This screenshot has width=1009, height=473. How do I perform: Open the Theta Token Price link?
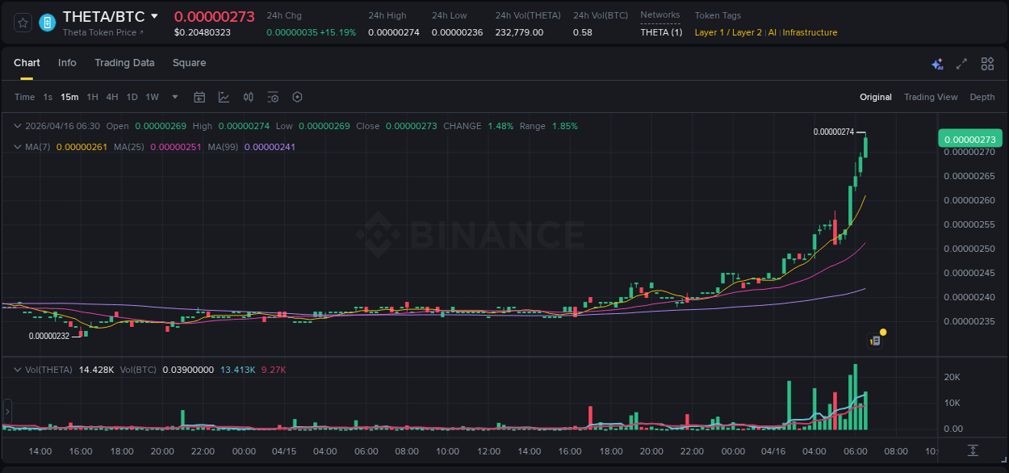point(103,32)
